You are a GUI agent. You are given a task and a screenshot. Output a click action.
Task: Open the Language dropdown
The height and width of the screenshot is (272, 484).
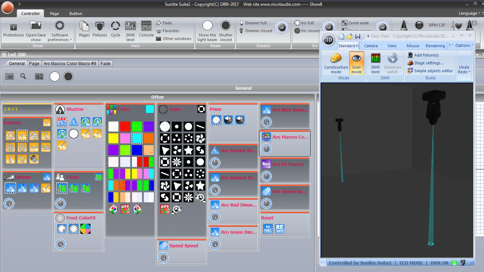tap(470, 13)
